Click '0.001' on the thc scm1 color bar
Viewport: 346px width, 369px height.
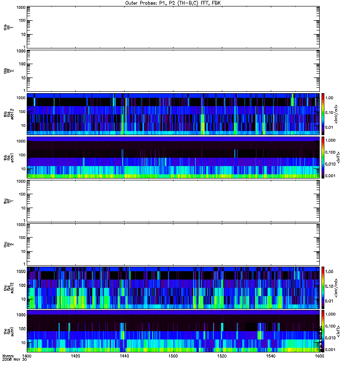[x=330, y=350]
